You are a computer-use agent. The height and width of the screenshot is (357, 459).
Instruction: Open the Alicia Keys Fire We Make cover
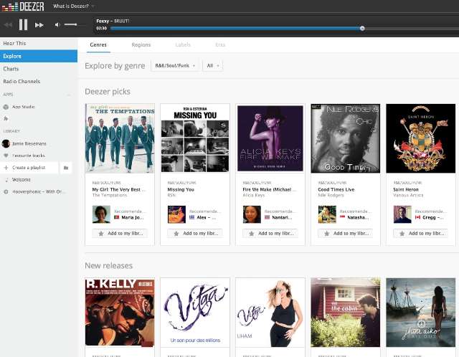tap(270, 138)
